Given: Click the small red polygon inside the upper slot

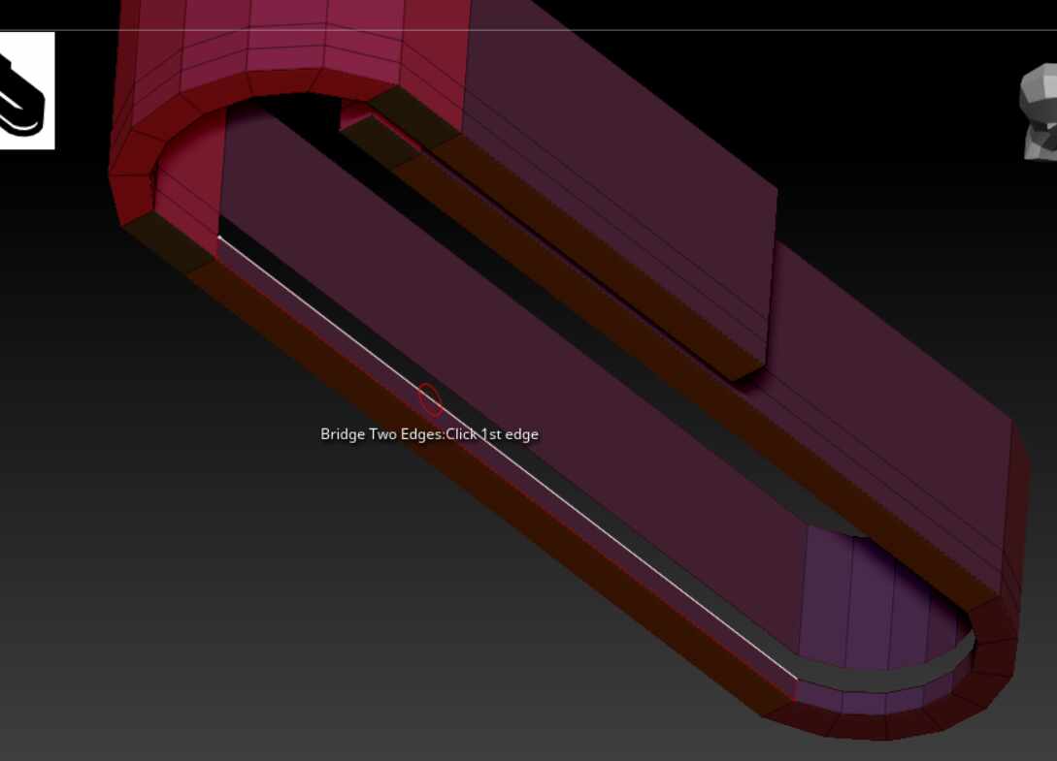Looking at the screenshot, I should 355,118.
